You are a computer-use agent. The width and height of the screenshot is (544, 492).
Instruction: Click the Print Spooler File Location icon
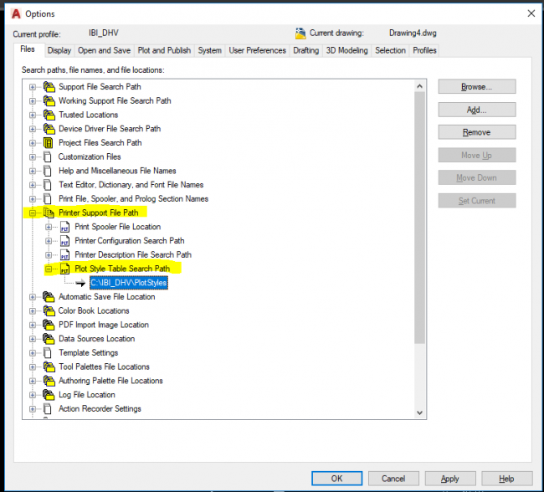64,227
